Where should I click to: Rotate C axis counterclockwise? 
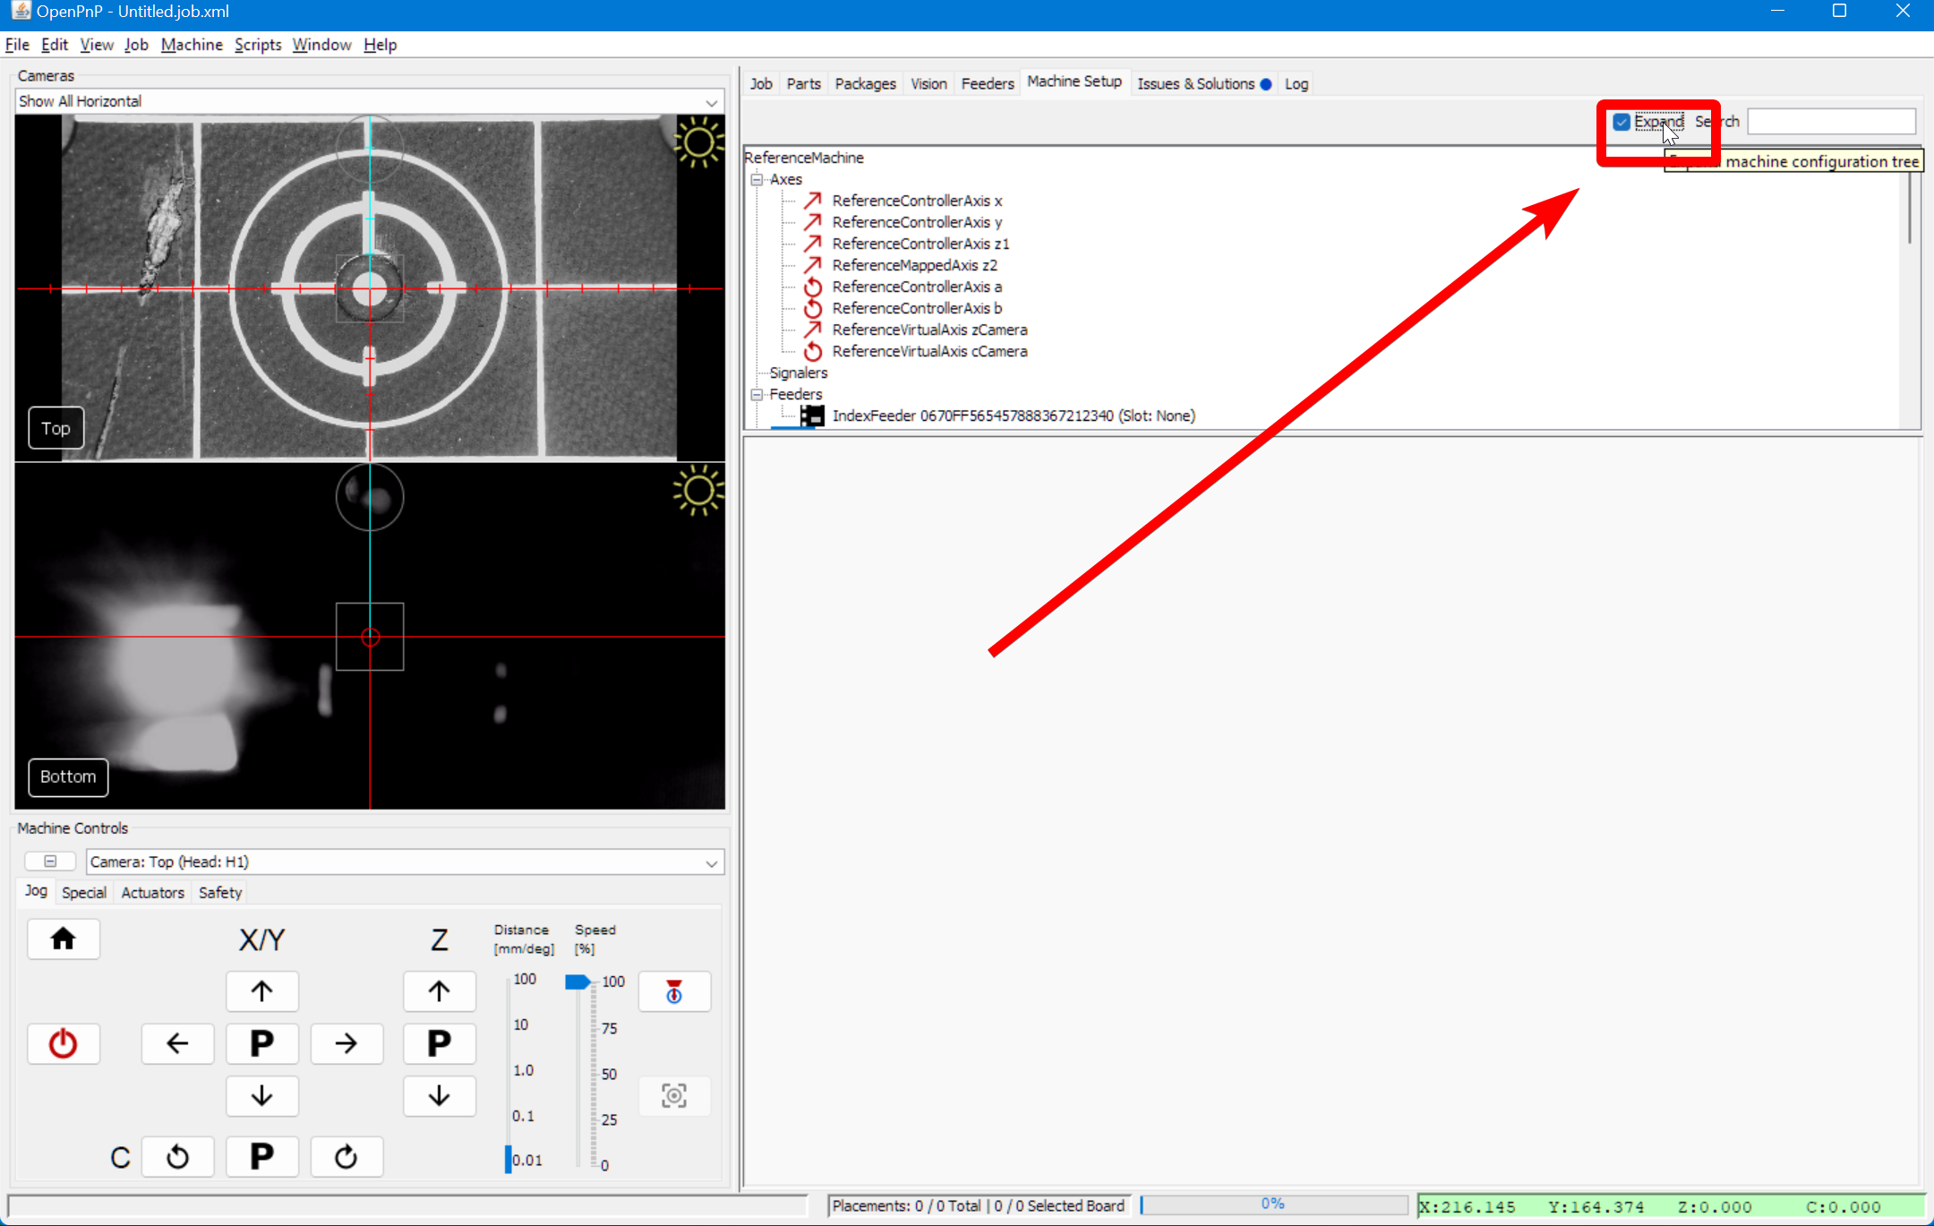pyautogui.click(x=177, y=1157)
